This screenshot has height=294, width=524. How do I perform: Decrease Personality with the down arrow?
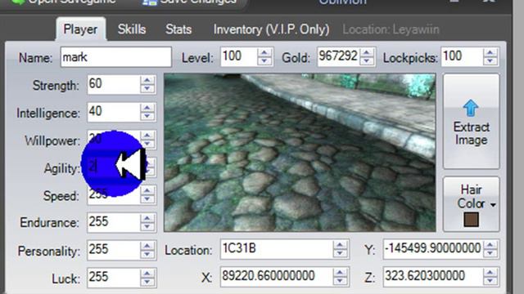coord(147,254)
